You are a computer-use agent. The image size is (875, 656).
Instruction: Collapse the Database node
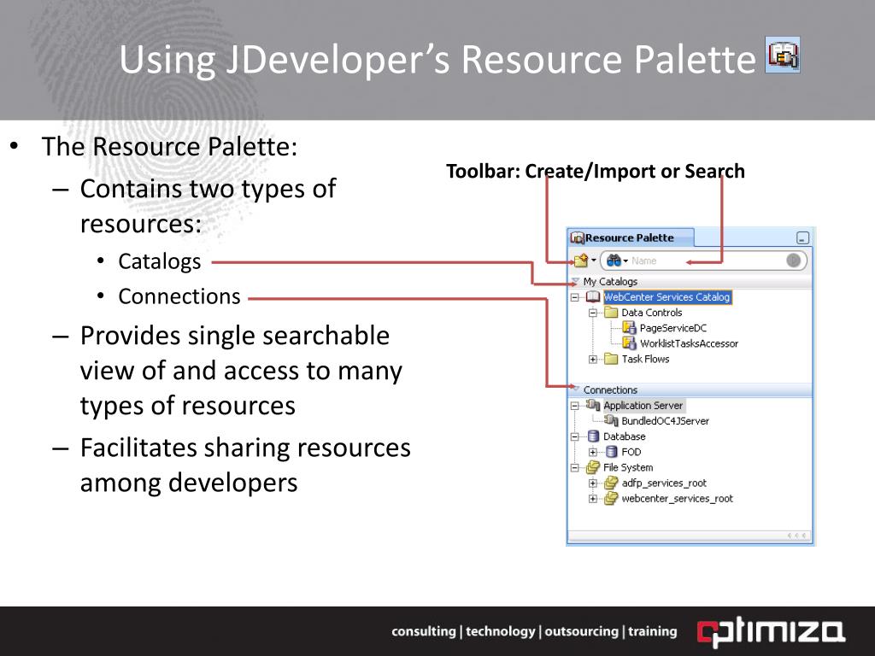pyautogui.click(x=575, y=436)
